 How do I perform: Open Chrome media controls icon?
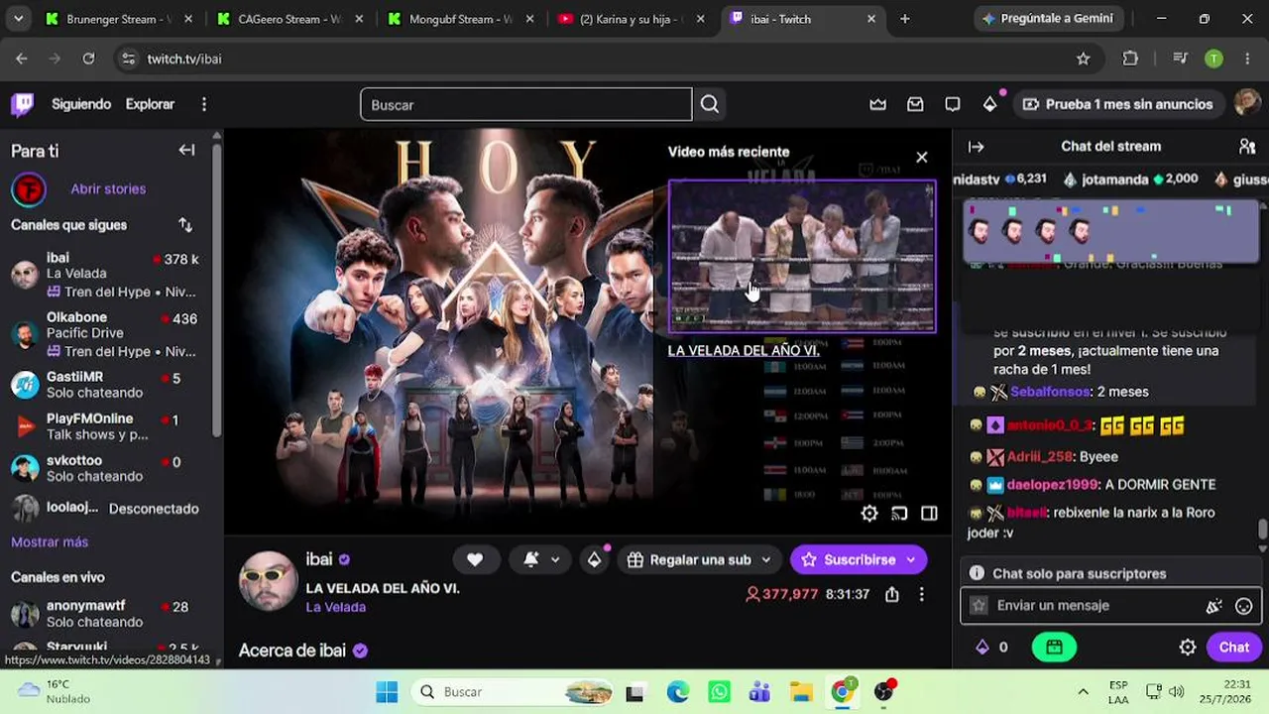point(1180,59)
